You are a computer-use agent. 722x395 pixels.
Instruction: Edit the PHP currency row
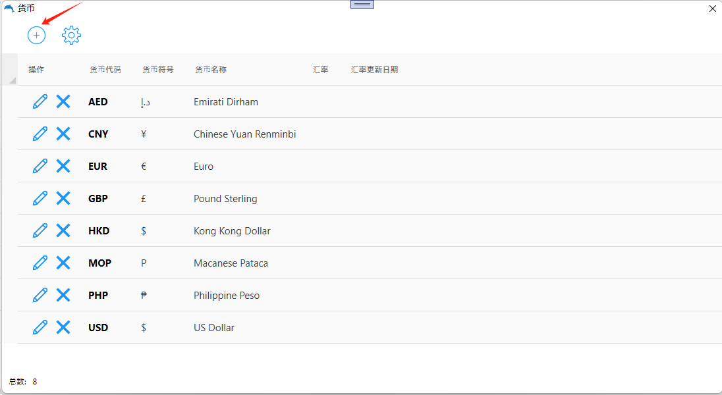tap(40, 295)
